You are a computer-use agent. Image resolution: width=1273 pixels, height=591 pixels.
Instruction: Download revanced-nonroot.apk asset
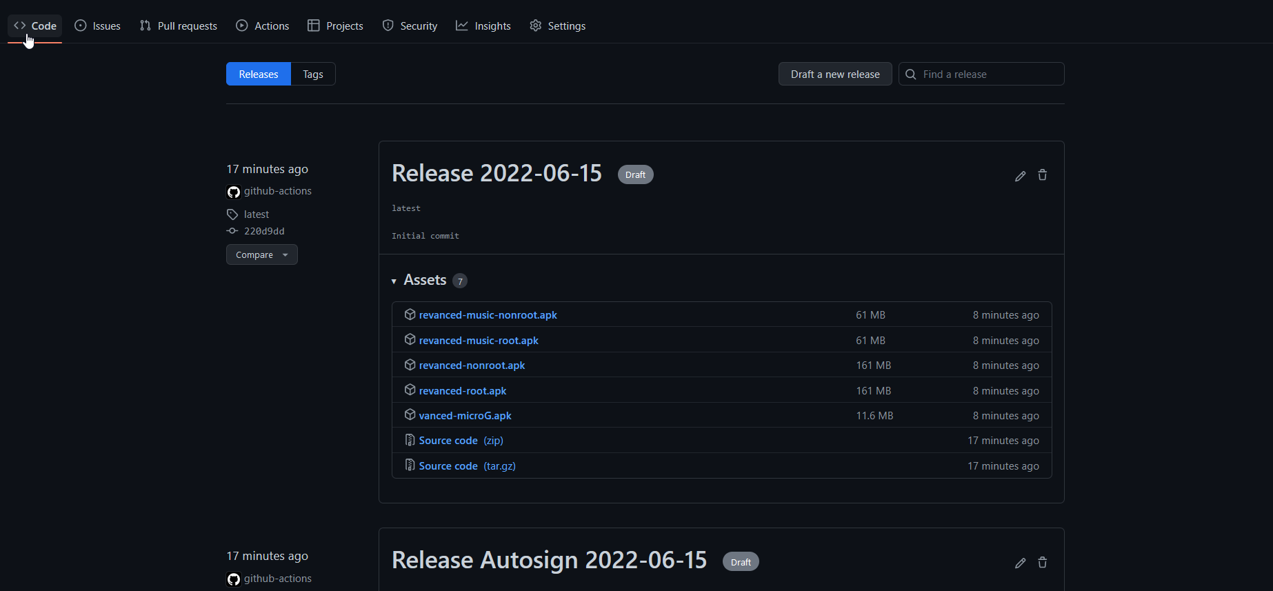[472, 365]
